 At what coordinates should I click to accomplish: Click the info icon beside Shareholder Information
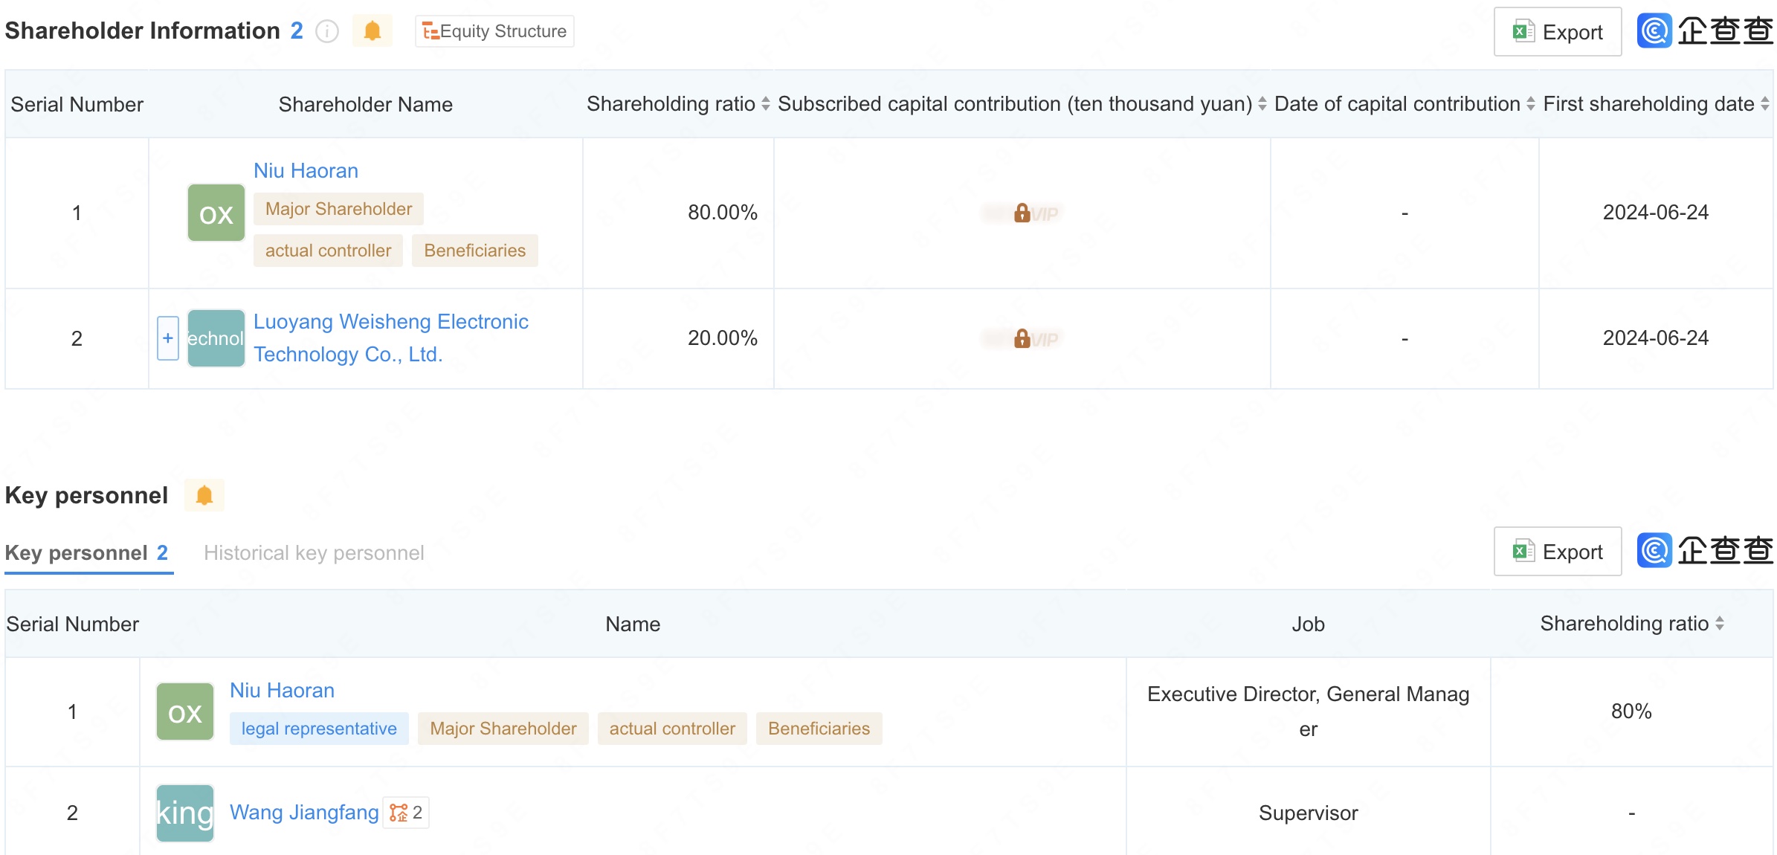point(327,31)
